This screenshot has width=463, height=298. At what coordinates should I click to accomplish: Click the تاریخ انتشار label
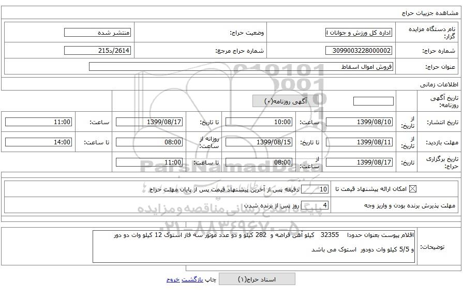[x=443, y=122]
